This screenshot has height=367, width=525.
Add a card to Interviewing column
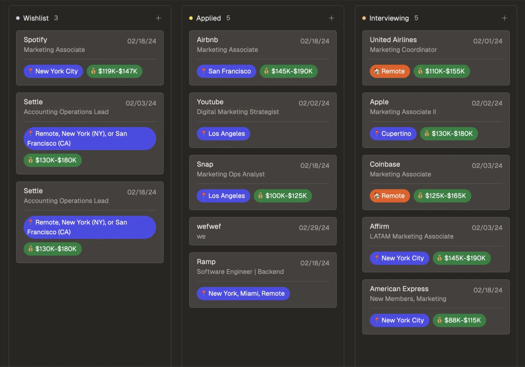click(x=504, y=18)
